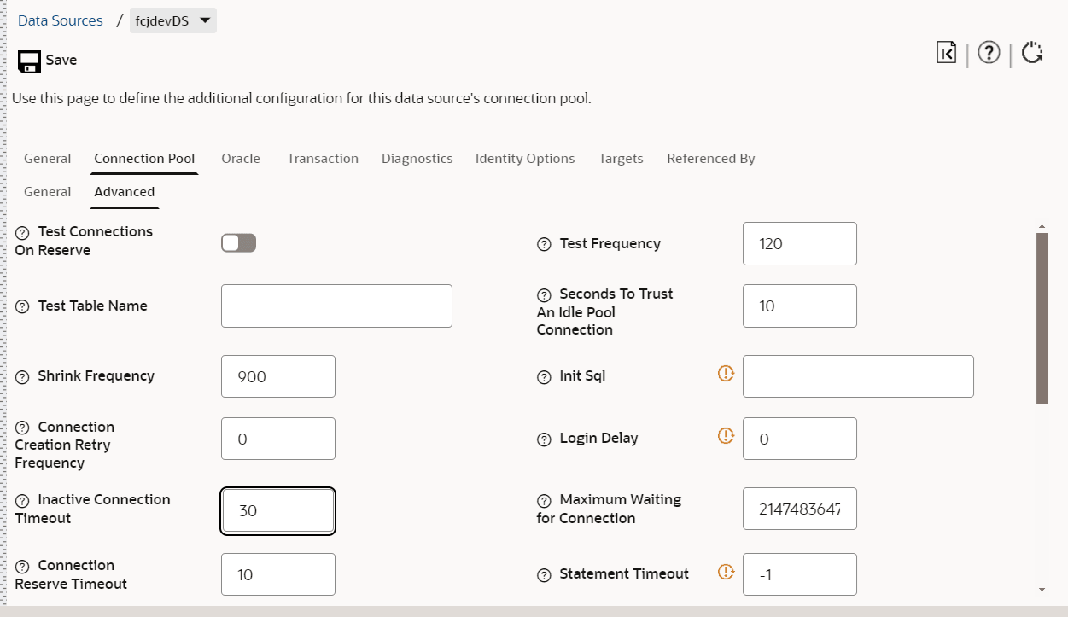Click restart-required icon next to Init Sql
The width and height of the screenshot is (1068, 617).
click(726, 373)
